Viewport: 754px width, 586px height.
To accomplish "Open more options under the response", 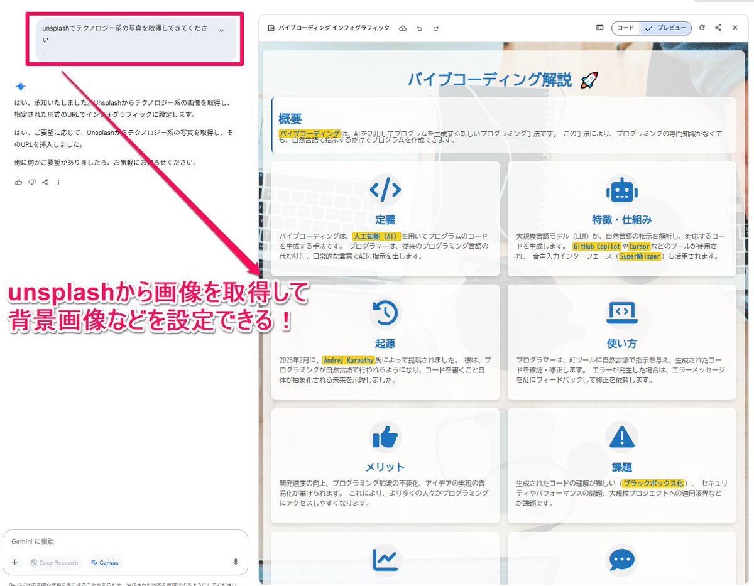I will pos(58,182).
